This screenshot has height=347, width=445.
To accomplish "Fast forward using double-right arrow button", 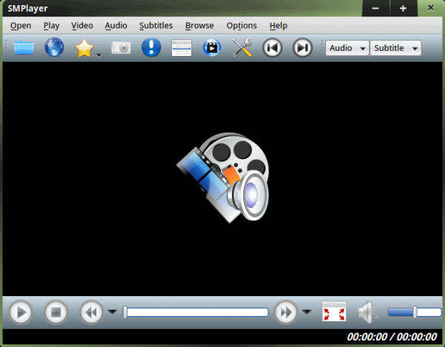I will [286, 313].
